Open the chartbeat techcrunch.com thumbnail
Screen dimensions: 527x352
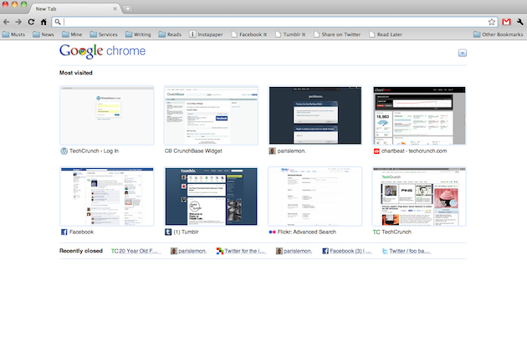coord(419,115)
